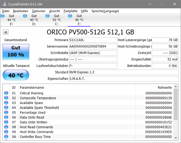Select the Composite Temperature parameter name
Viewport: 181px width, 143px height.
coord(38,98)
